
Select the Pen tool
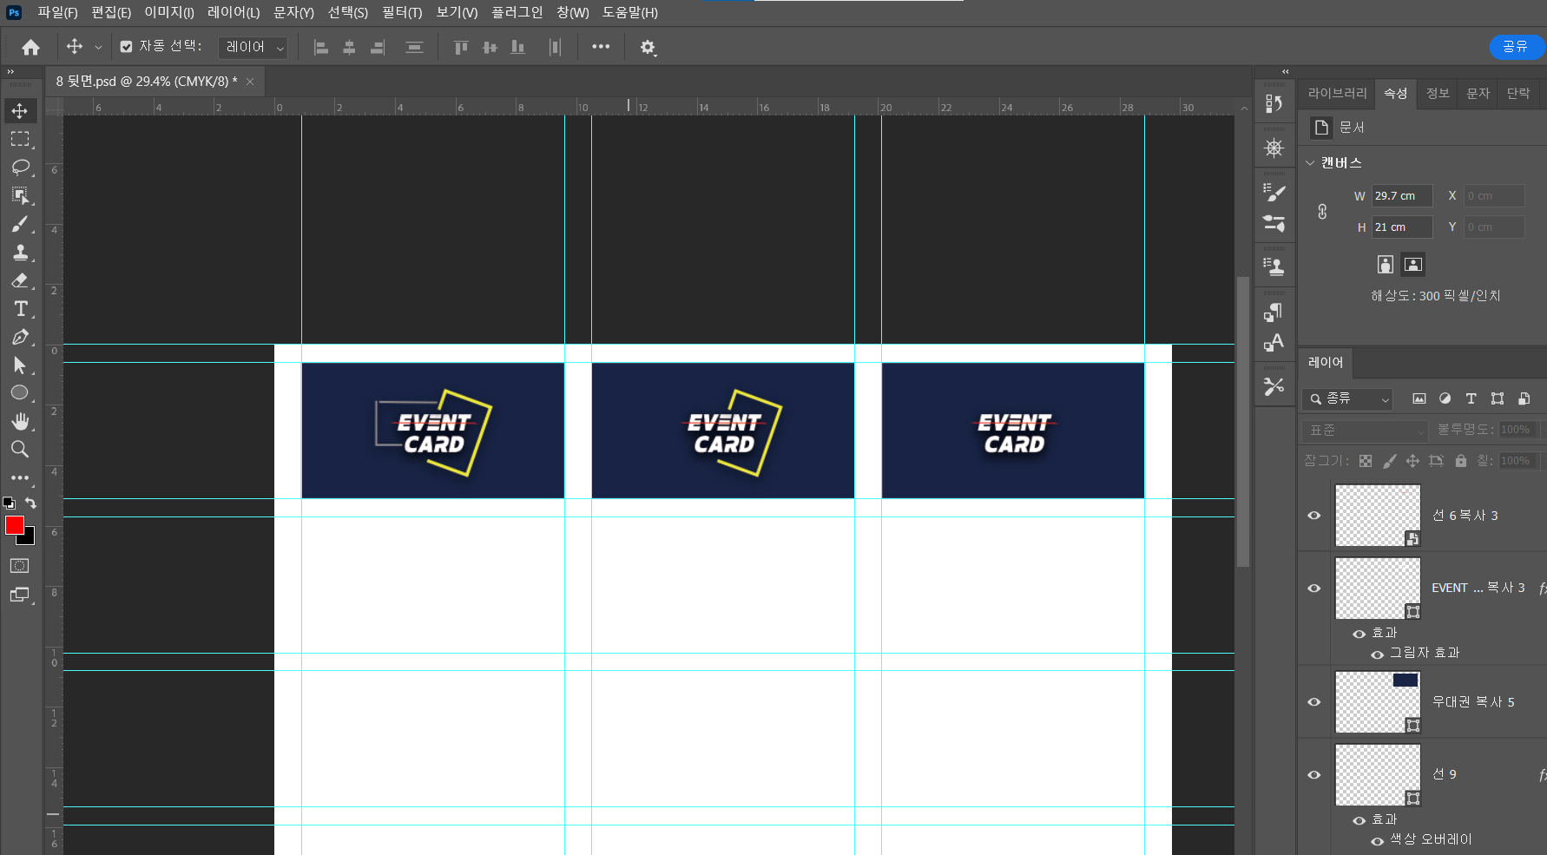[x=20, y=338]
